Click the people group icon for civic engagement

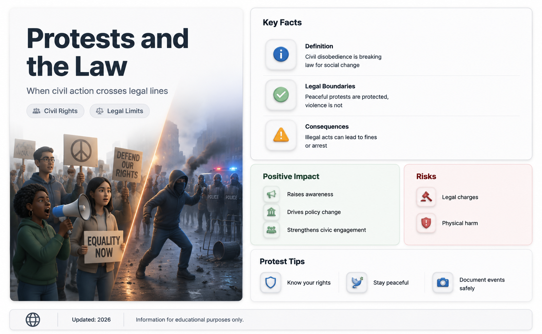pyautogui.click(x=271, y=230)
